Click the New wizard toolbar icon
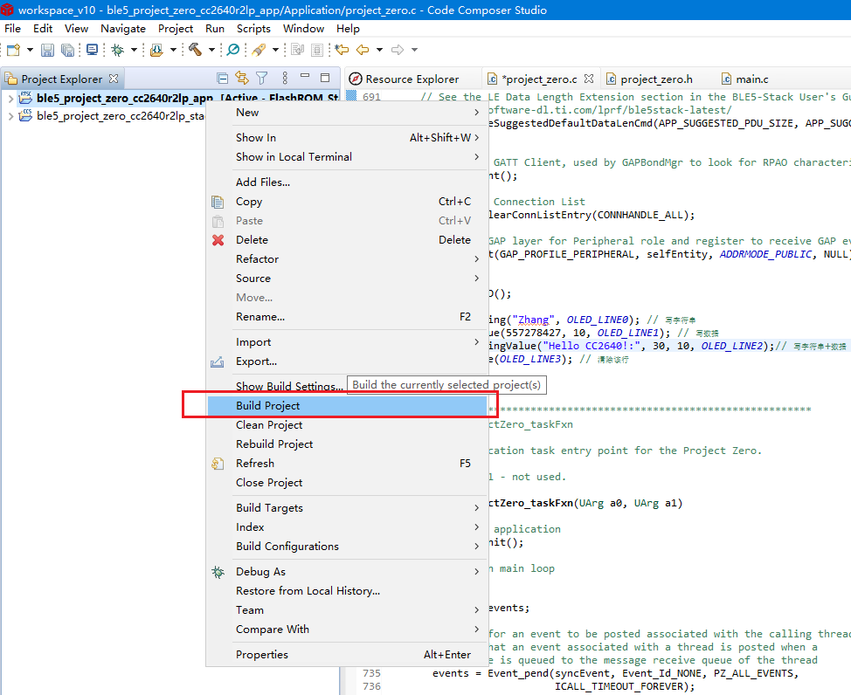This screenshot has width=851, height=695. 13,50
